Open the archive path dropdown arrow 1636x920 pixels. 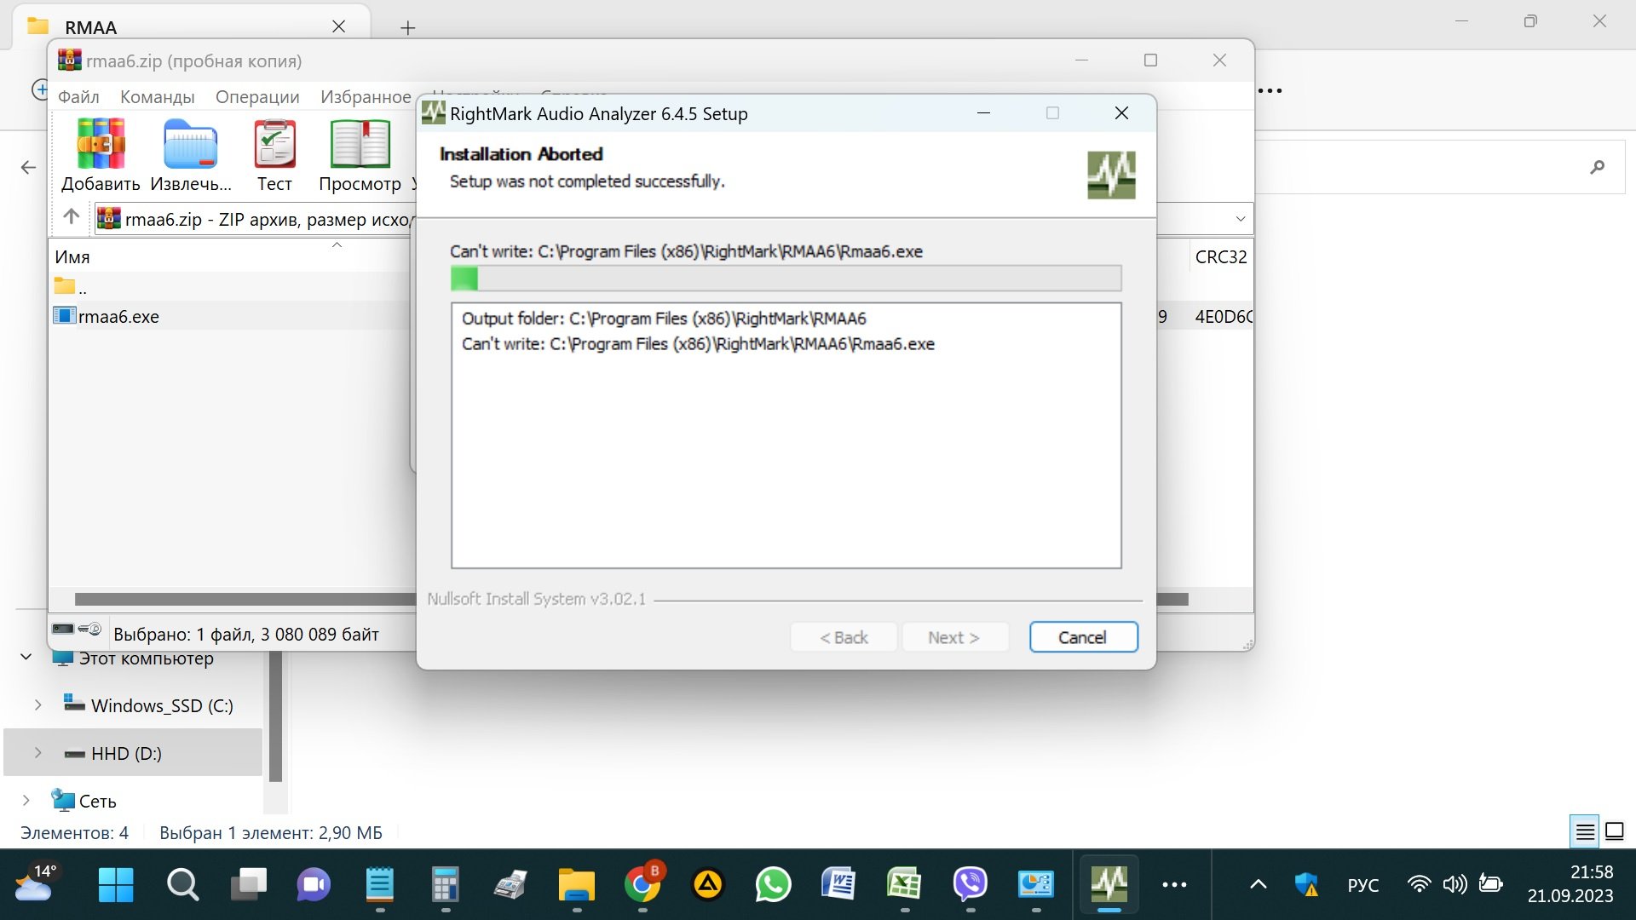coord(1240,219)
